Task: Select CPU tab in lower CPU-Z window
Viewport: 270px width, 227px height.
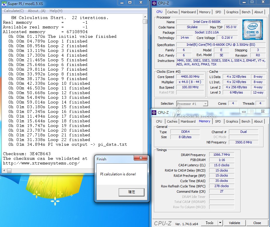Action: point(159,121)
